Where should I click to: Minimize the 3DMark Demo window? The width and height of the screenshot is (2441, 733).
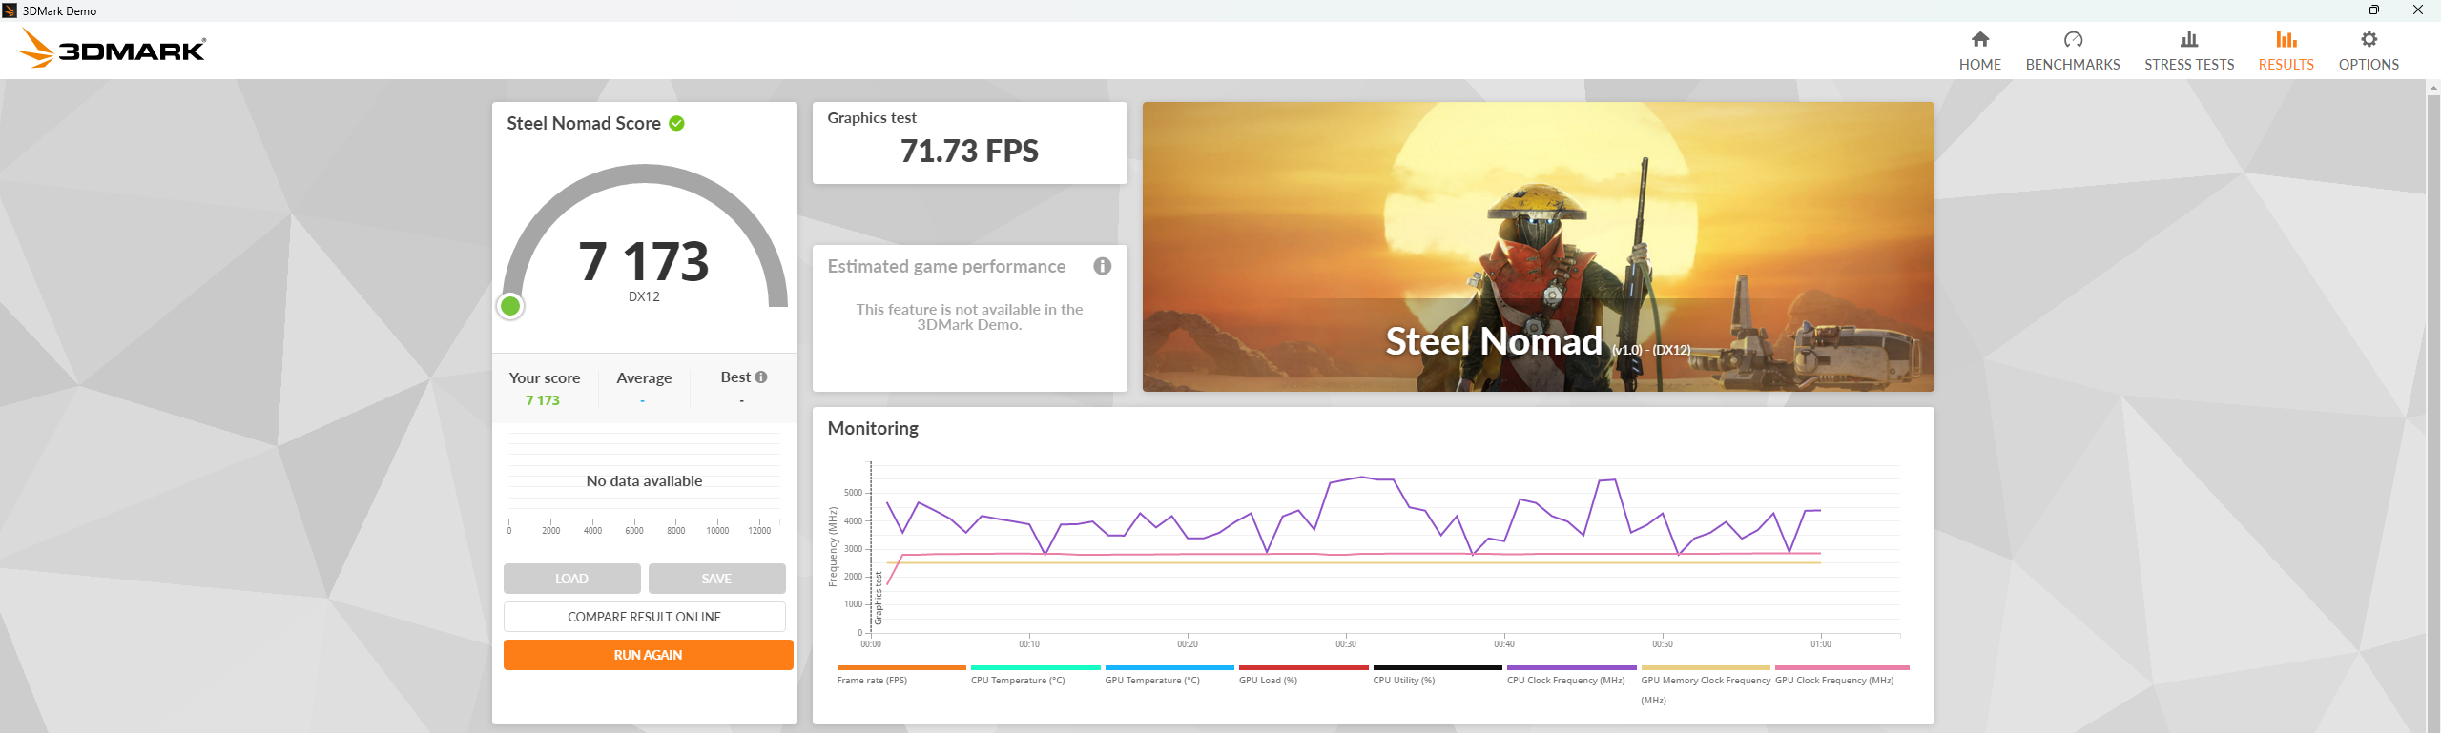pos(2331,10)
